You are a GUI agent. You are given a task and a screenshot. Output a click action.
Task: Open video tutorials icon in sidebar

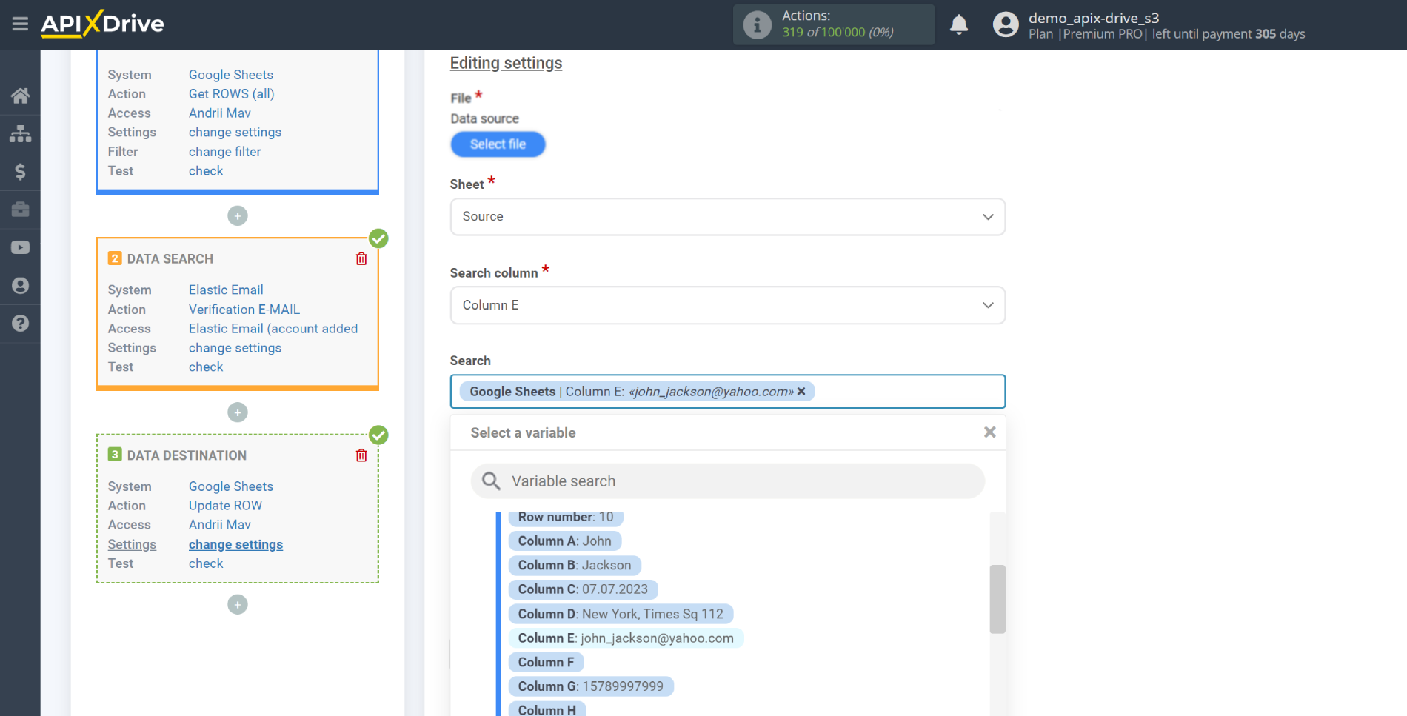pos(20,247)
